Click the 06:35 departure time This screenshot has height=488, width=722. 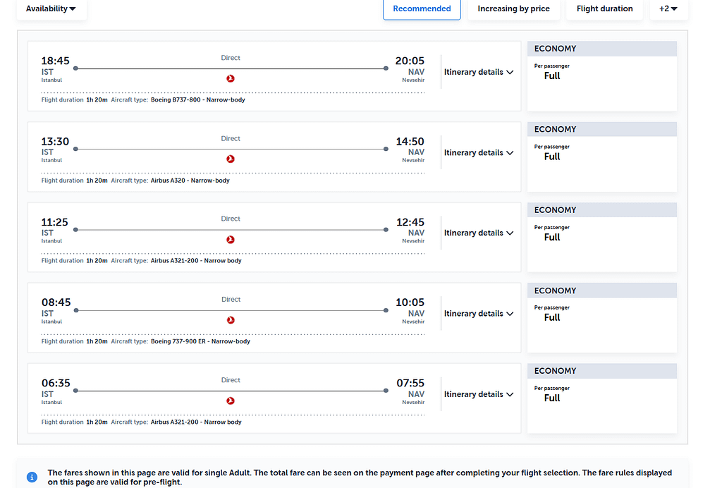pyautogui.click(x=56, y=383)
